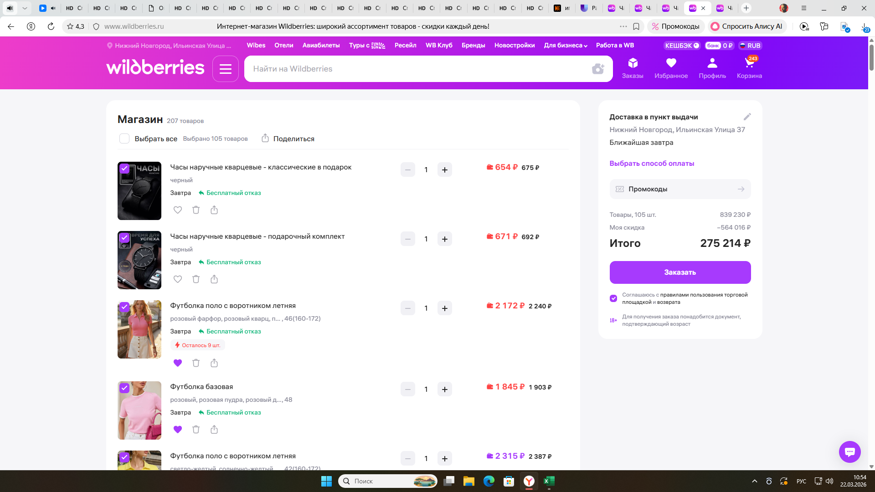Open the support chat bubble
Viewport: 875px width, 492px height.
tap(849, 452)
